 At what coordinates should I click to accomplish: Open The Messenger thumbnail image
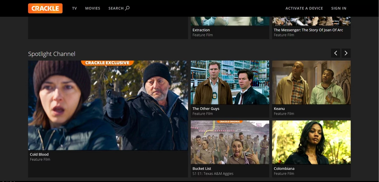point(311,21)
